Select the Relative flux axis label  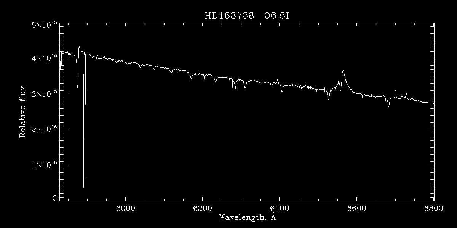click(x=23, y=111)
